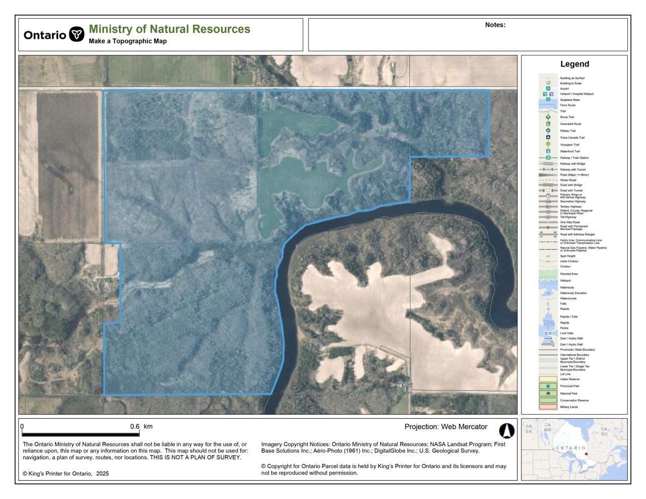Screen dimensions: 646x499
Task: Click the Waterfront Trail legend icon
Action: pos(548,151)
